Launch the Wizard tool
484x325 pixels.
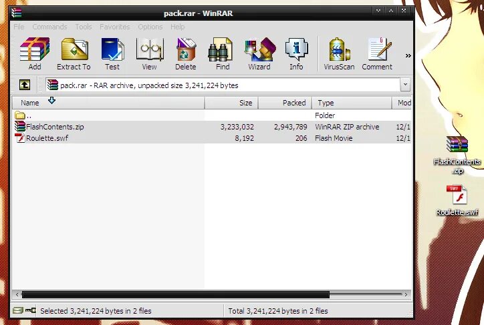pyautogui.click(x=259, y=53)
